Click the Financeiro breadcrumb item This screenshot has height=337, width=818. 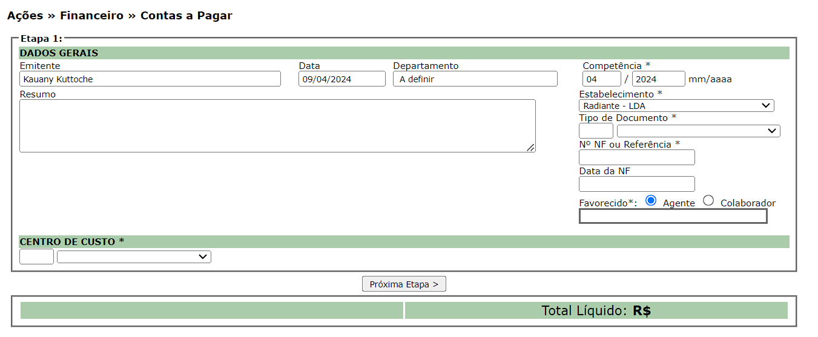[91, 16]
